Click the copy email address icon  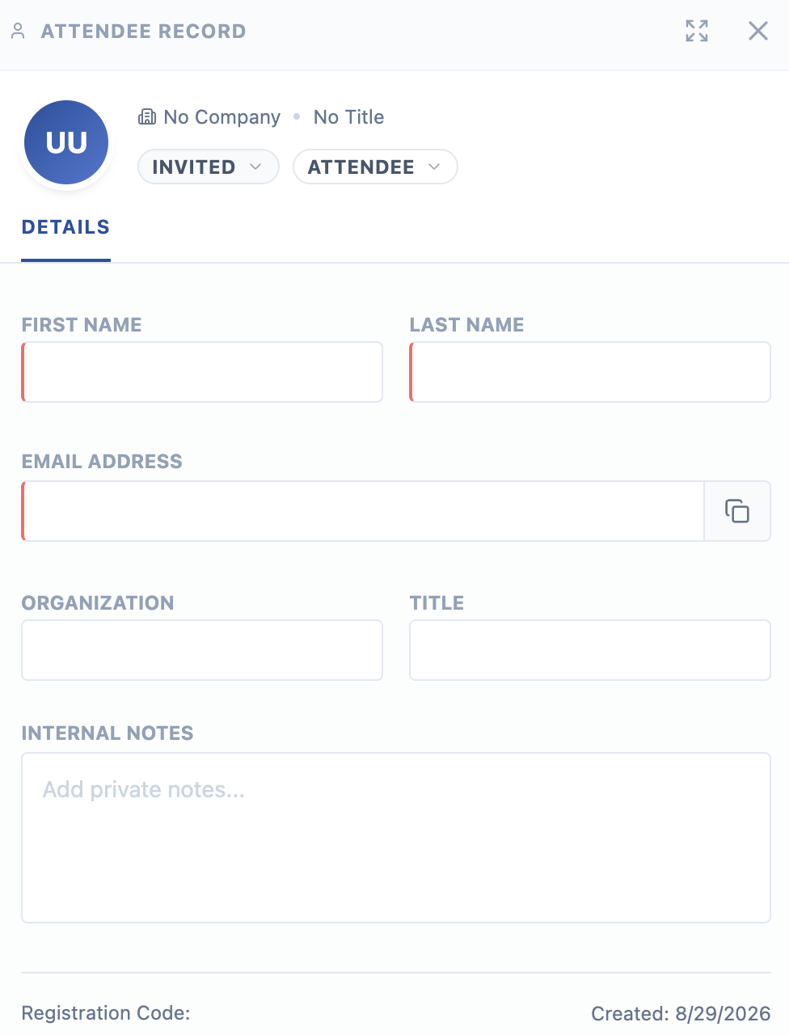pyautogui.click(x=737, y=511)
